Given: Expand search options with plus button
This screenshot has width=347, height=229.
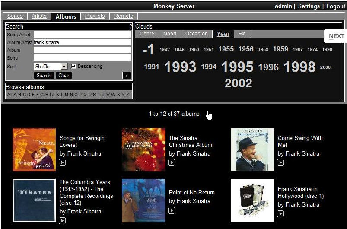Looking at the screenshot, I should point(127,76).
